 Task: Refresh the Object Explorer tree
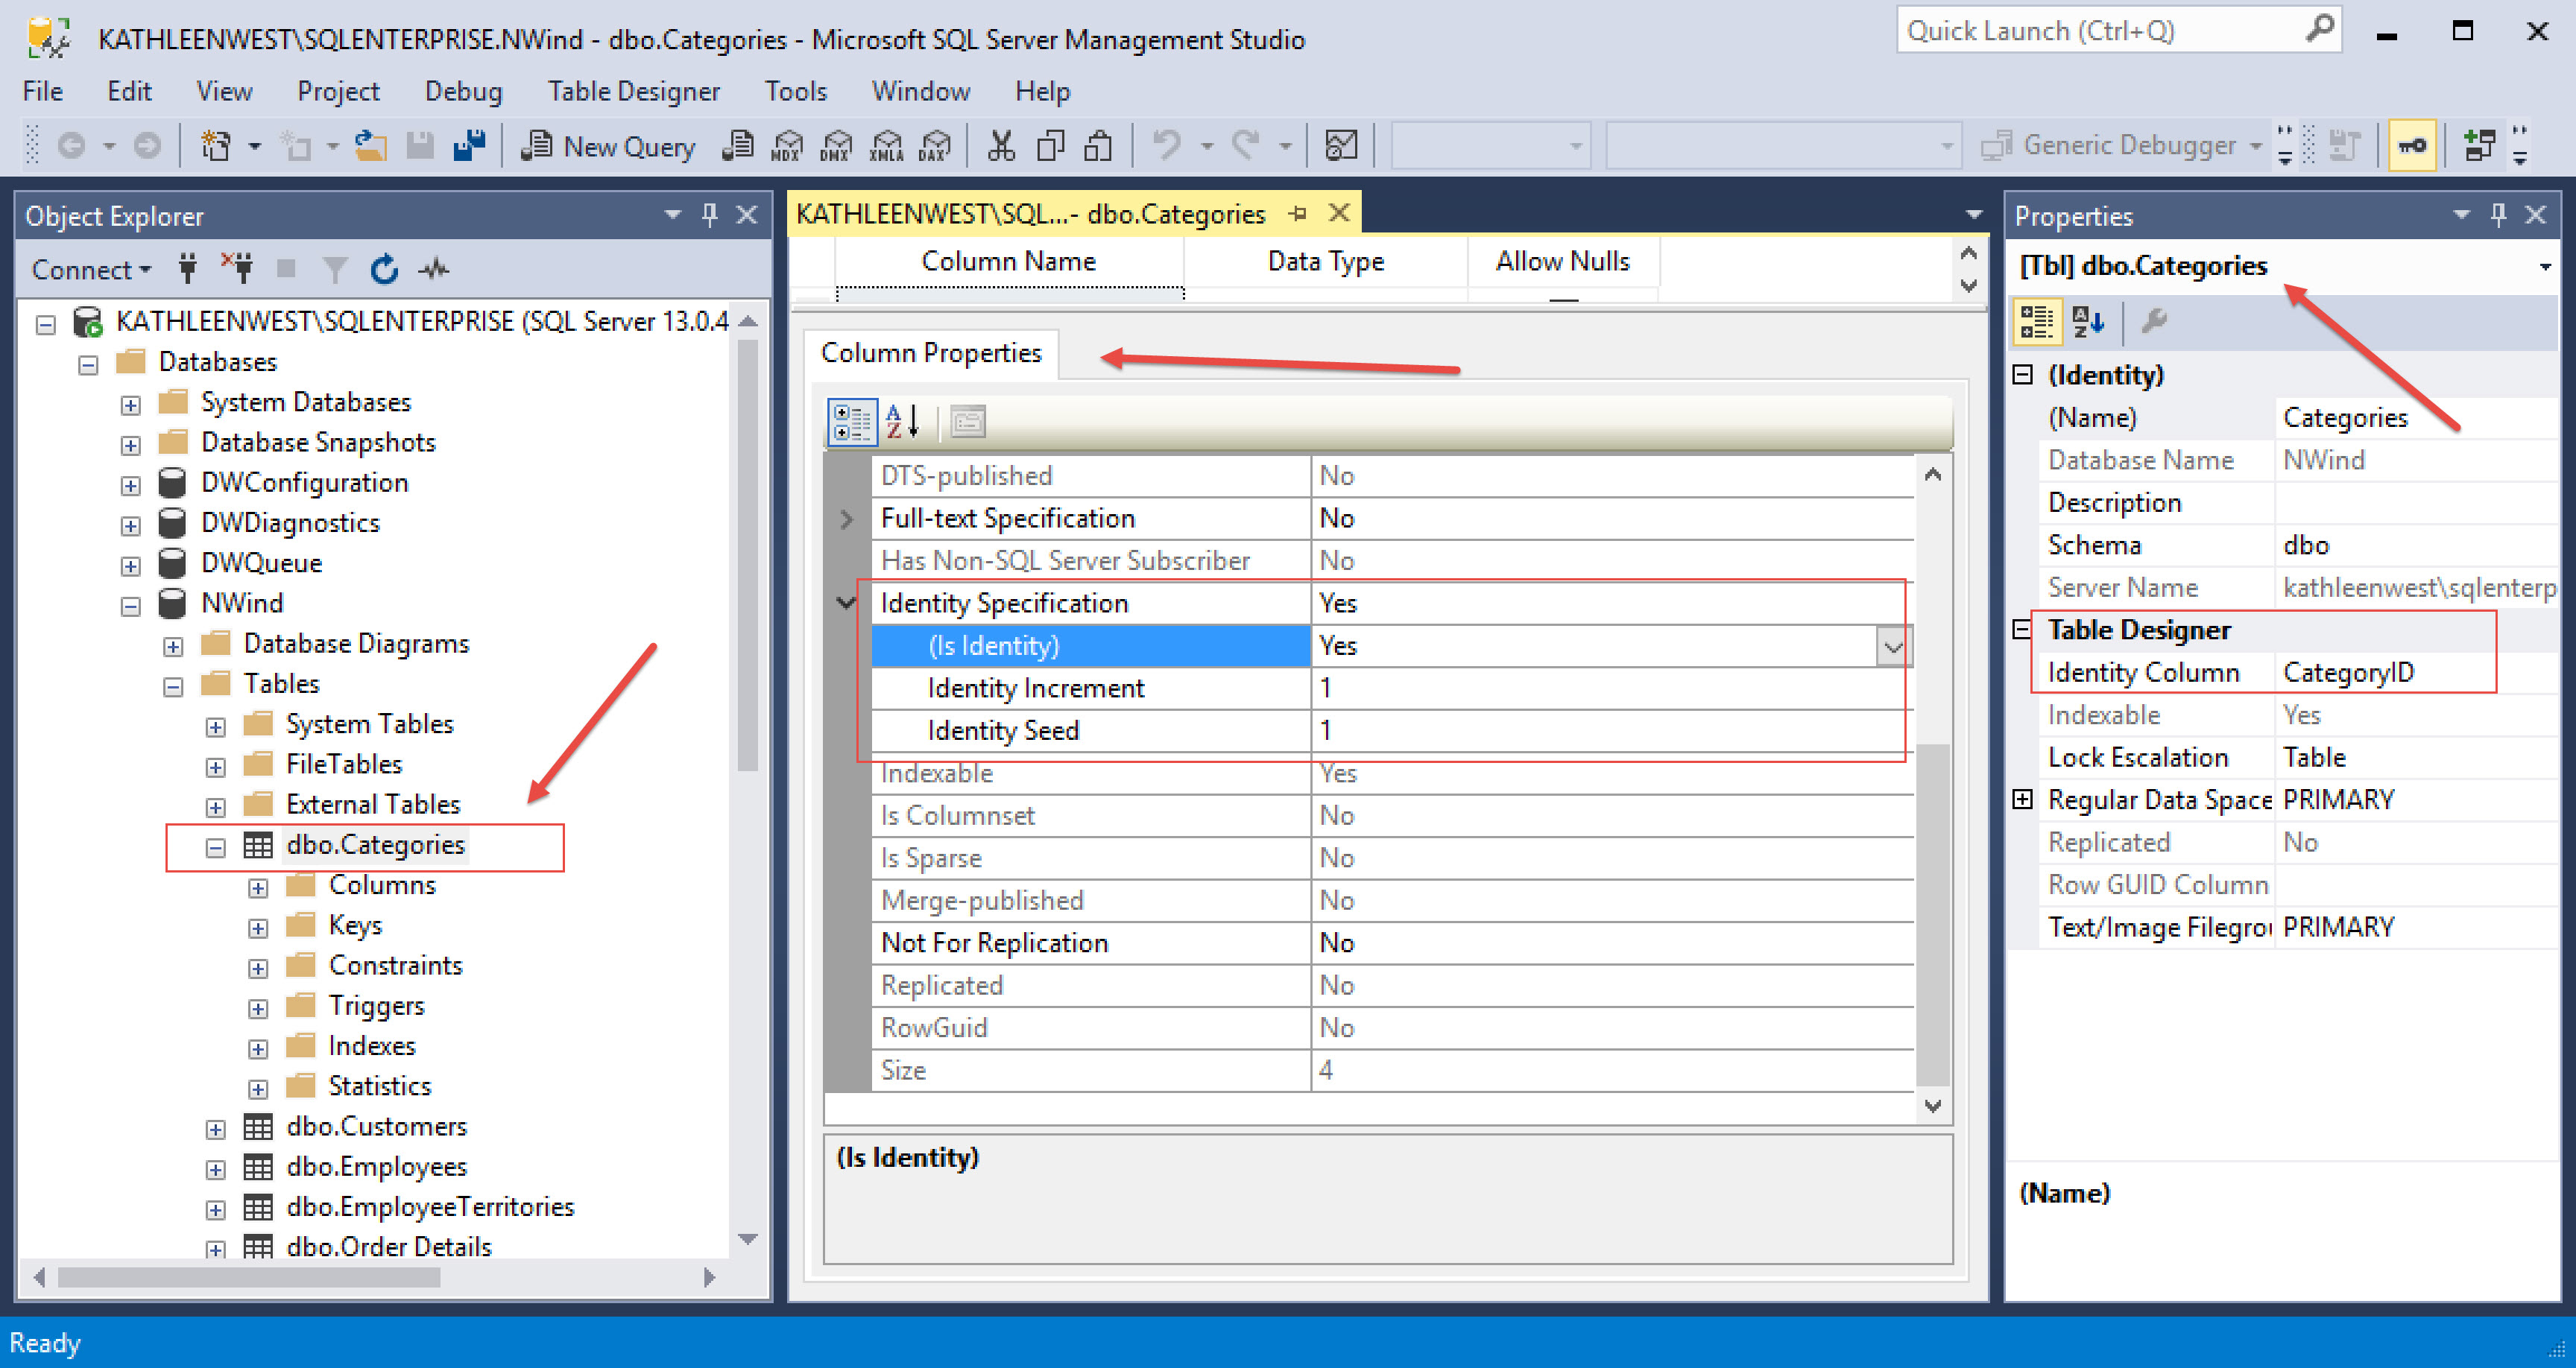tap(384, 268)
